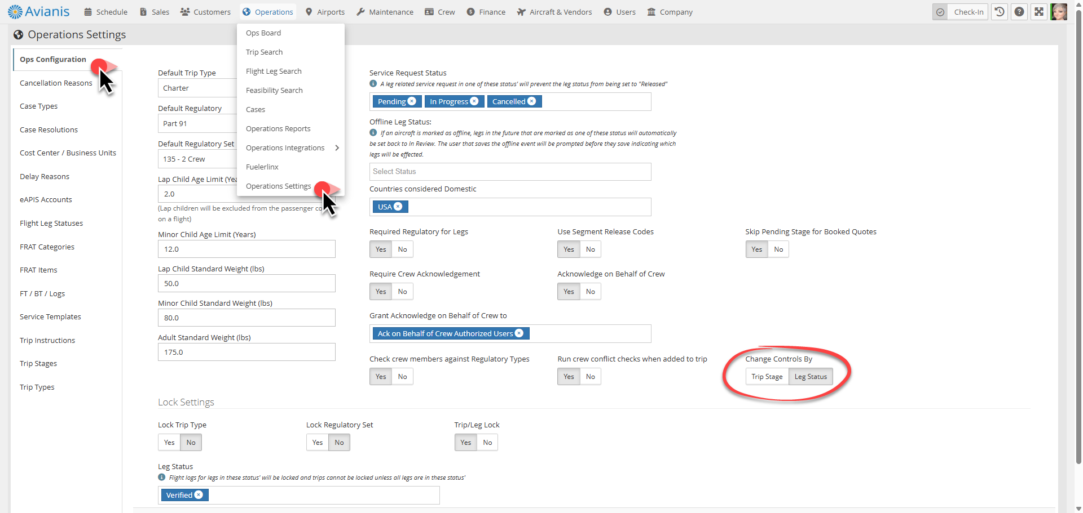Open the Sales menu
Screen dimensions: 1083x513
[x=154, y=12]
